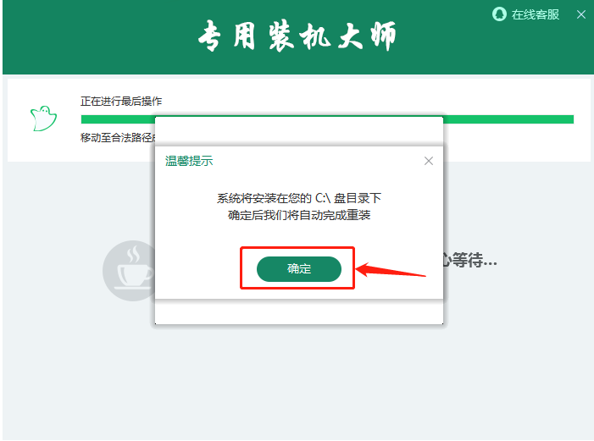594x441 pixels.
Task: Click the red arrow pointing at 确定
Action: (x=391, y=270)
